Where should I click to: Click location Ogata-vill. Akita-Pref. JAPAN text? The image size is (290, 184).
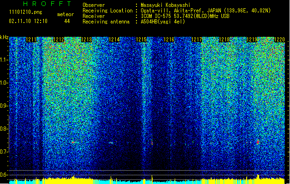(206, 11)
